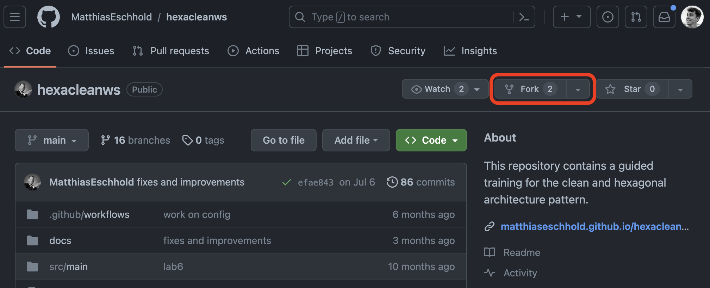Star this repository
This screenshot has width=710, height=288.
[x=633, y=89]
